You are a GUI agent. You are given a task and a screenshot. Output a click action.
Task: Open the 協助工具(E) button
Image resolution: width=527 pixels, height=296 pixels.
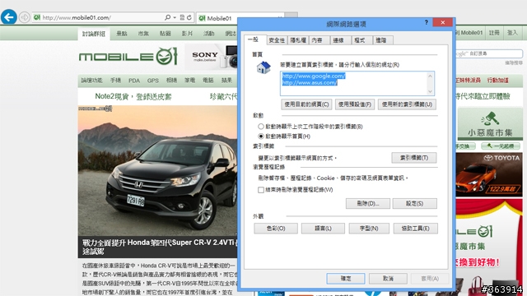pyautogui.click(x=415, y=229)
